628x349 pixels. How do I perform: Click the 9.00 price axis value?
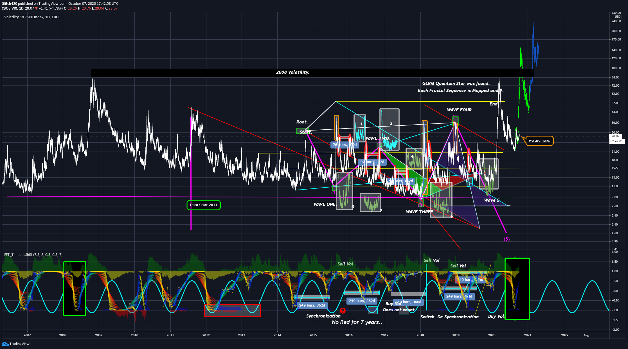click(x=615, y=197)
